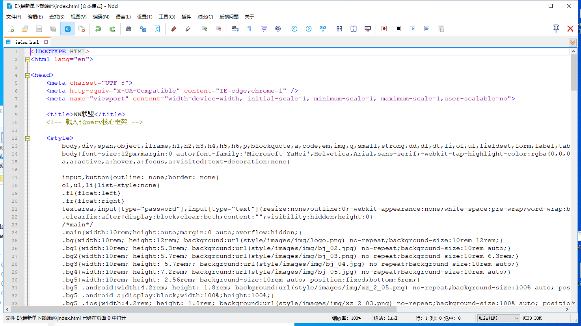Viewport: 581px width, 326px height.
Task: Zoom out with the magnifier minus icon
Action: [219, 29]
